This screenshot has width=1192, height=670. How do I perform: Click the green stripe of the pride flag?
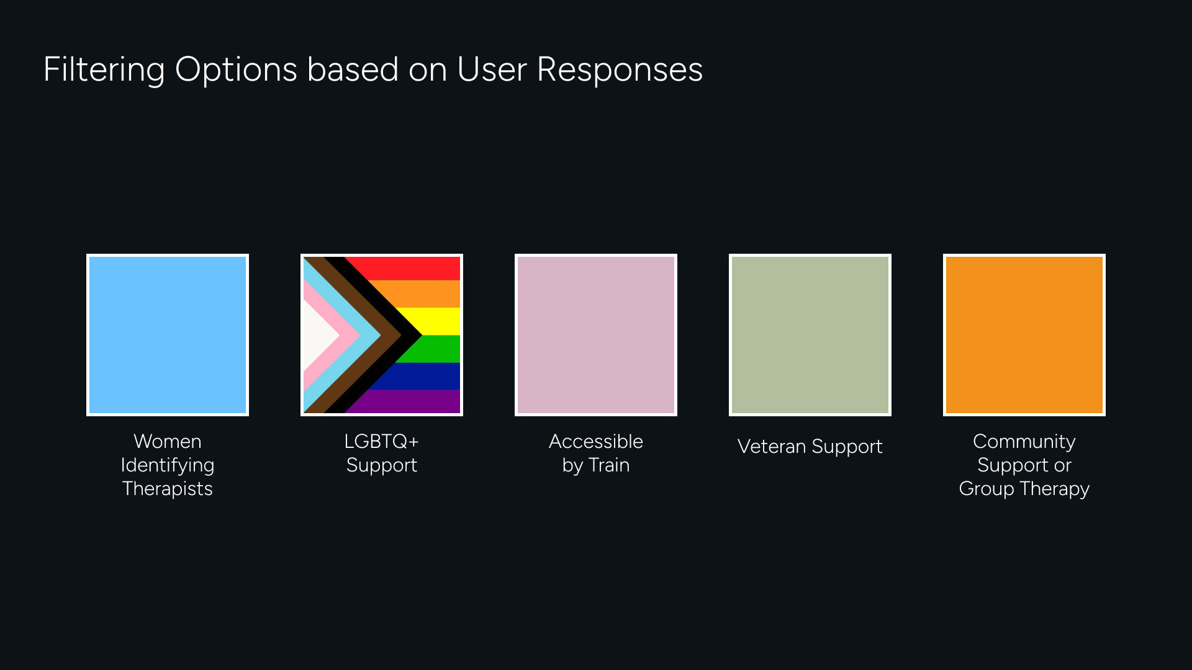coord(438,349)
